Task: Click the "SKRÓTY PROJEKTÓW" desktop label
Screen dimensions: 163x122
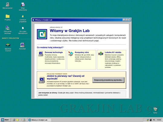Action: tap(11, 38)
